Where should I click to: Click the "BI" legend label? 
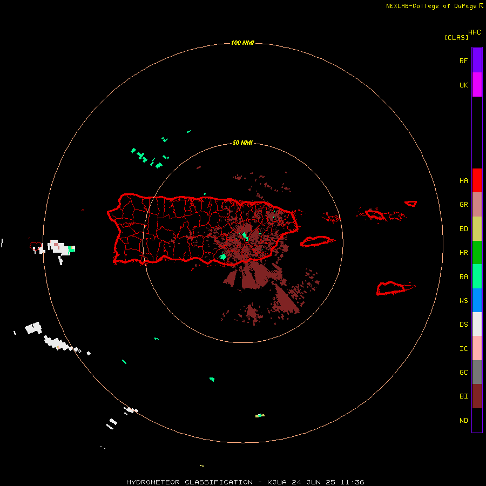pyautogui.click(x=463, y=396)
